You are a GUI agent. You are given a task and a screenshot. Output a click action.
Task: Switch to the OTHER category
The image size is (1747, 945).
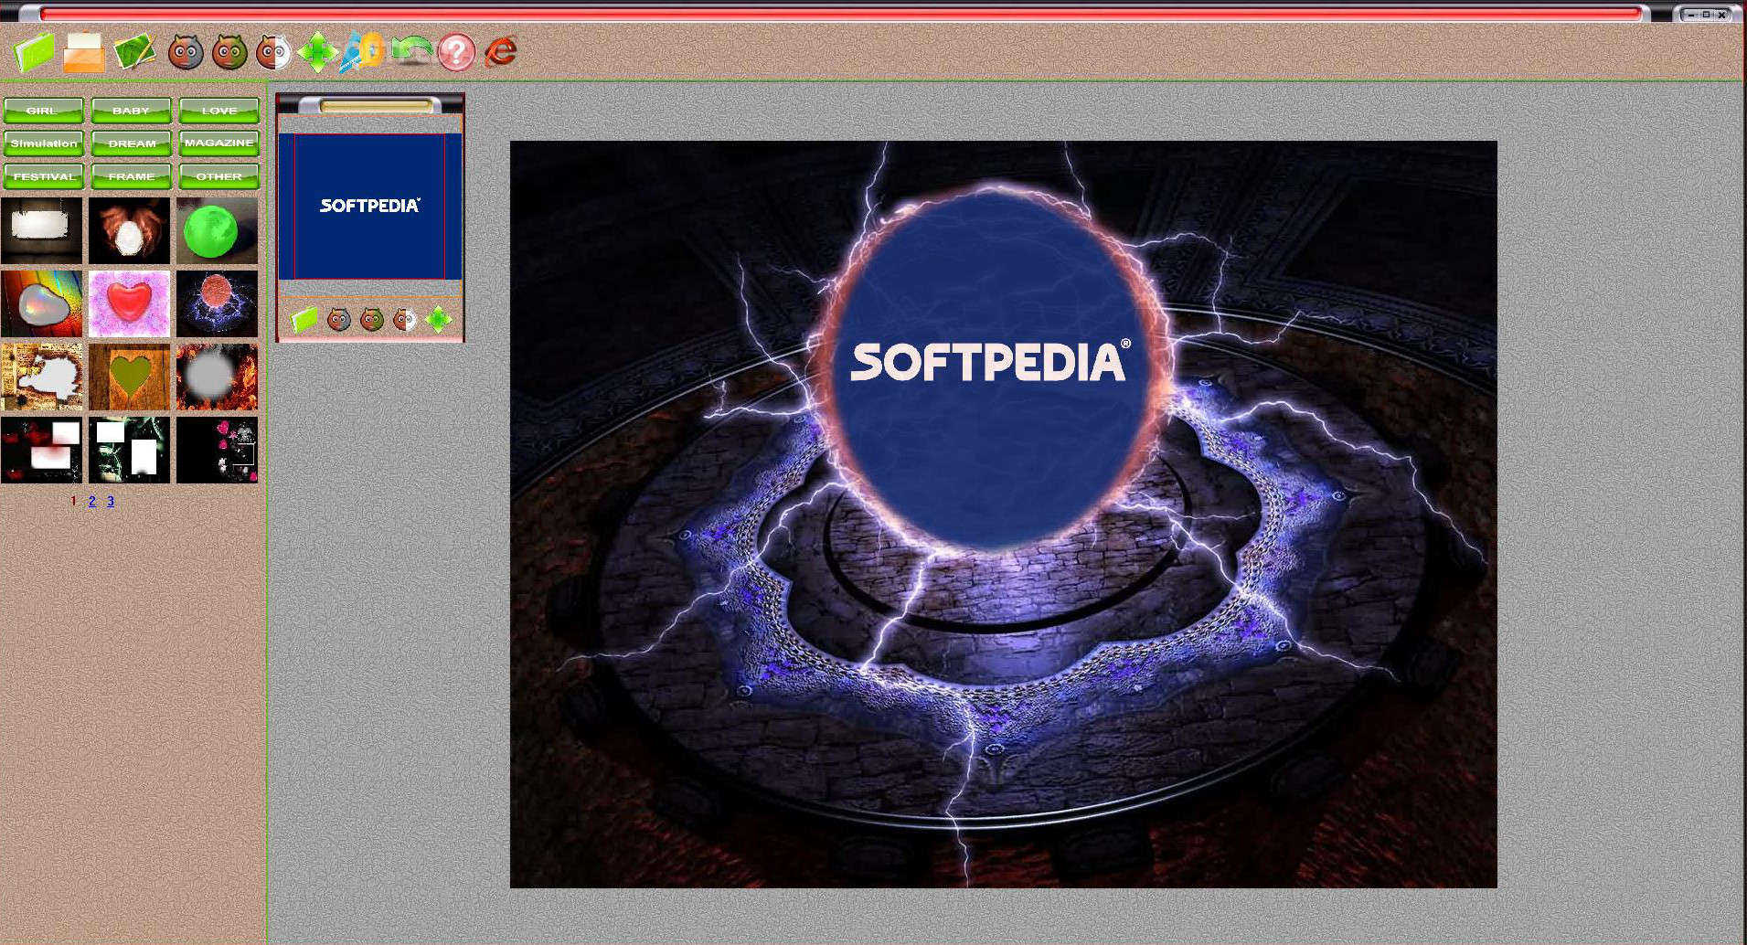(x=218, y=176)
